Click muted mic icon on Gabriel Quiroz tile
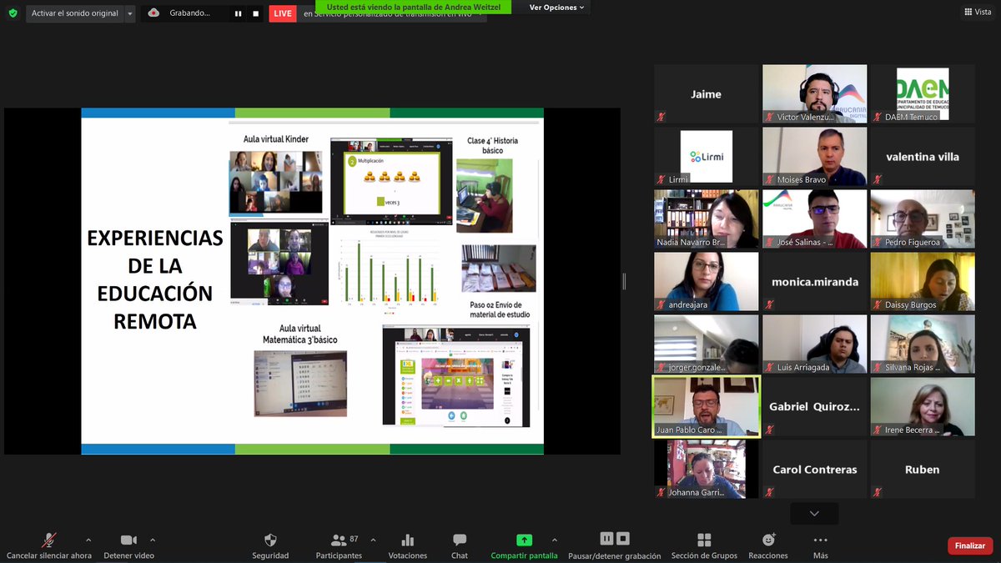 tap(769, 430)
